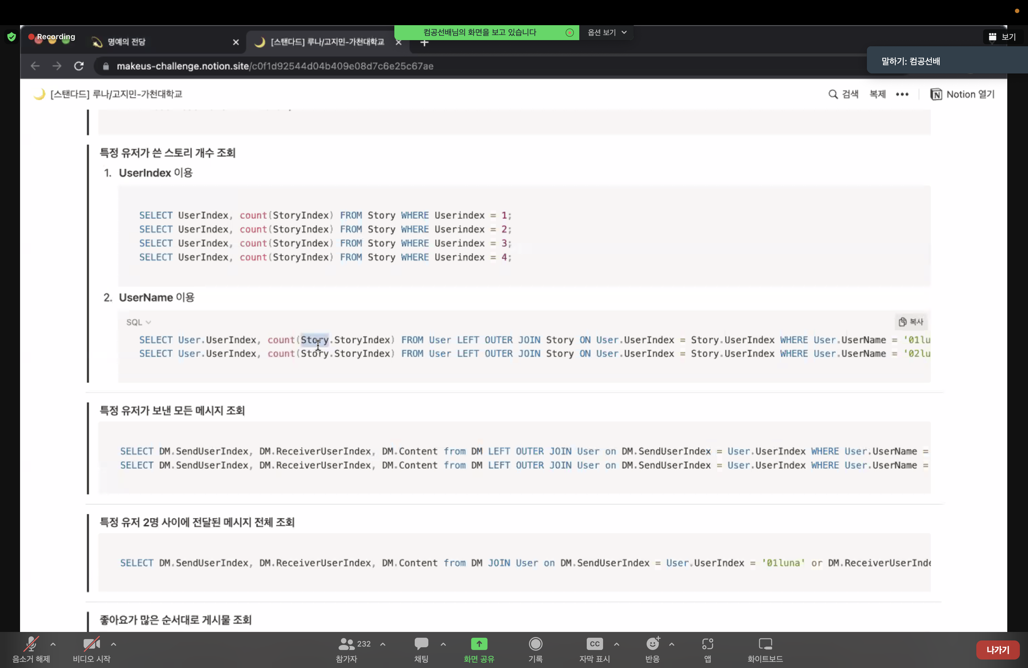Click heading 좋아요가 많은 순서대로 게시물 조회

pyautogui.click(x=175, y=620)
